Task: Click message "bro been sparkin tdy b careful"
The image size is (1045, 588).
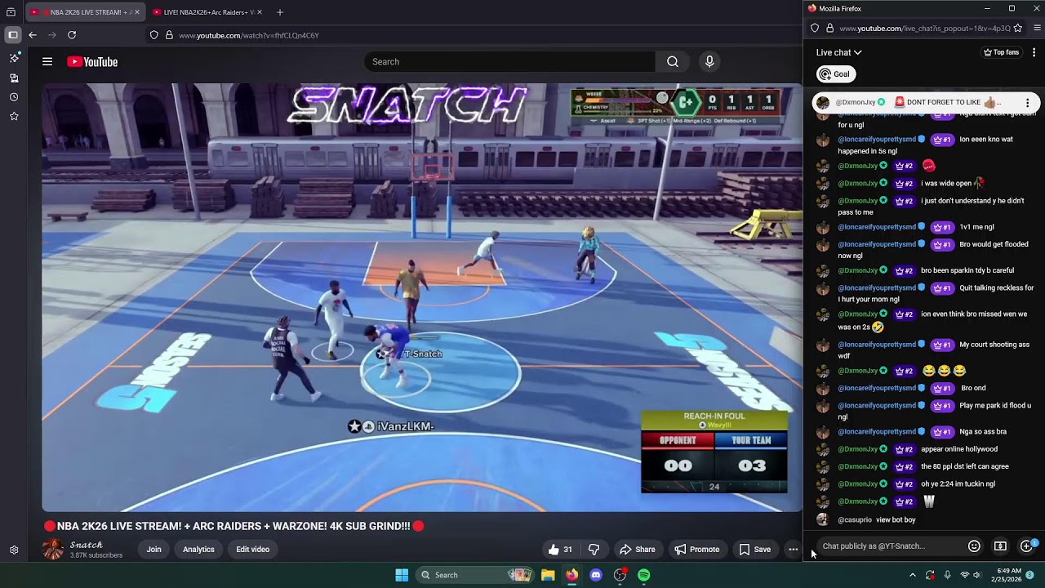Action: pos(967,270)
